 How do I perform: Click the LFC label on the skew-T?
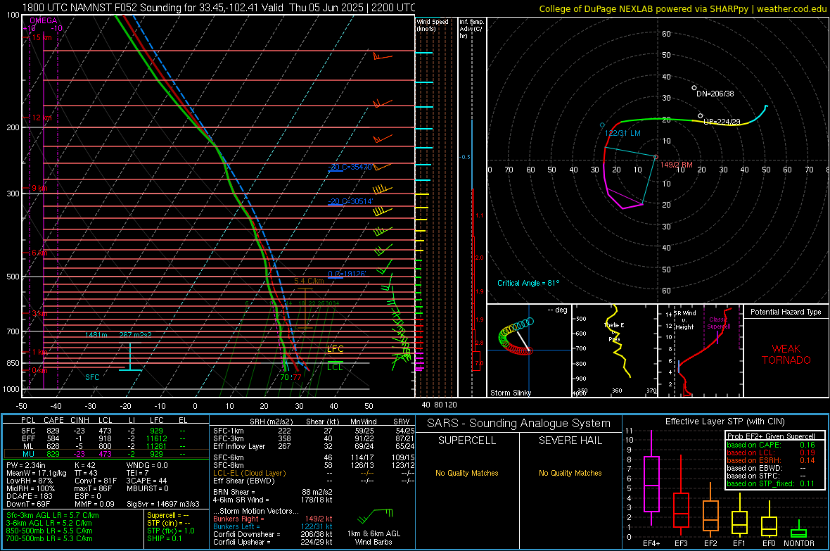pyautogui.click(x=335, y=348)
